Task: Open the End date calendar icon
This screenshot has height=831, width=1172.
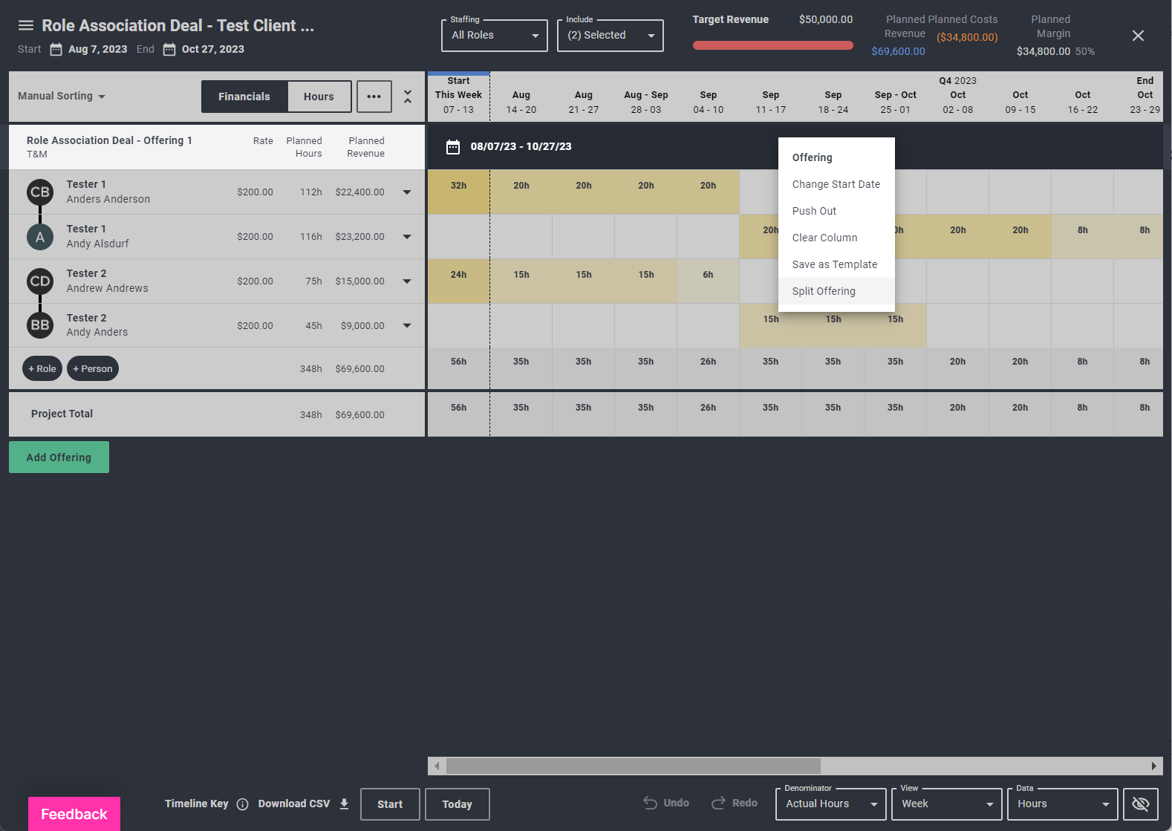Action: click(x=169, y=49)
